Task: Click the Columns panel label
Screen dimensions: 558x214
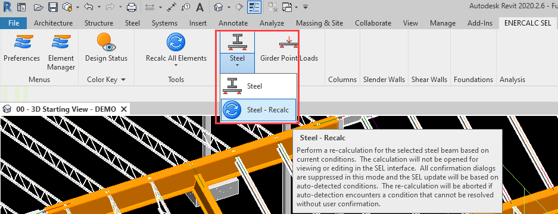Action: click(x=342, y=80)
